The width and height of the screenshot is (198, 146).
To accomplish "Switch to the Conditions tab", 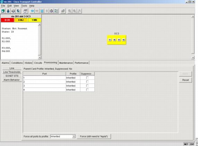I will tap(17, 63).
